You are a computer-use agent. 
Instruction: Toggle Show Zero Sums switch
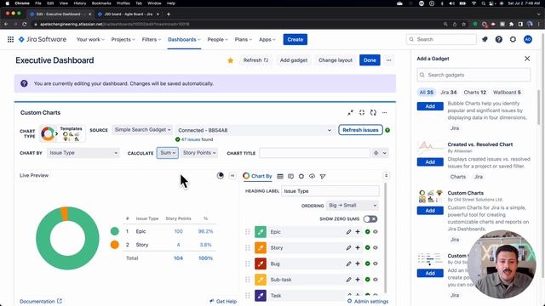click(370, 219)
